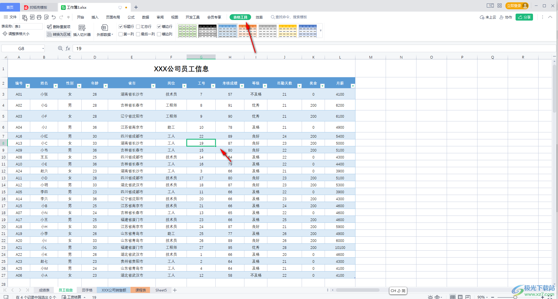The image size is (558, 299).
Task: Click the 立即登录 login button
Action: [x=517, y=6]
